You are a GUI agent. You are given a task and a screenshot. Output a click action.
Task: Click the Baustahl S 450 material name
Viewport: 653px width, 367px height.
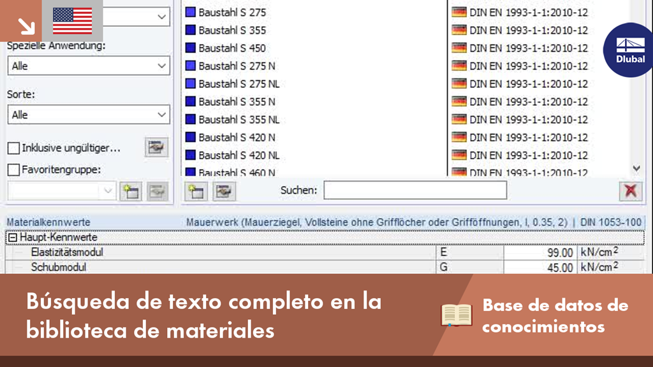click(x=232, y=48)
